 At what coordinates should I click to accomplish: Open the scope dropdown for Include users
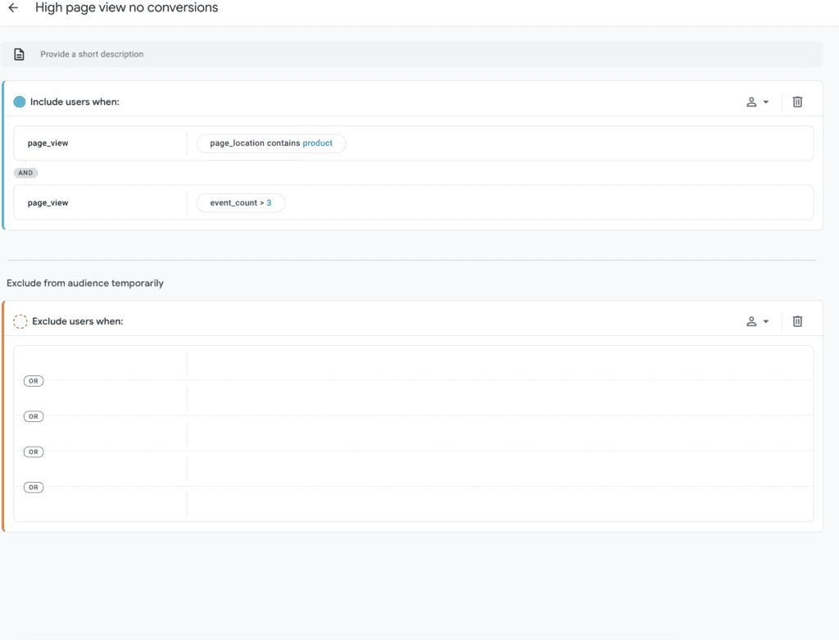click(757, 102)
